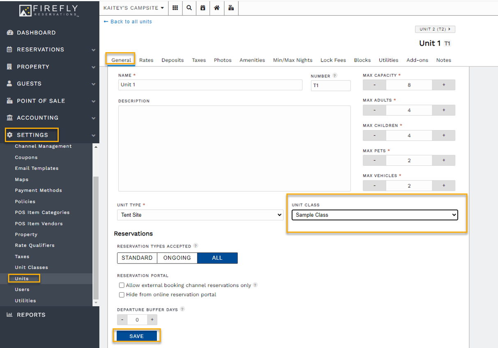The image size is (498, 348).
Task: Click the calendar-plus new reservation icon
Action: tap(203, 8)
